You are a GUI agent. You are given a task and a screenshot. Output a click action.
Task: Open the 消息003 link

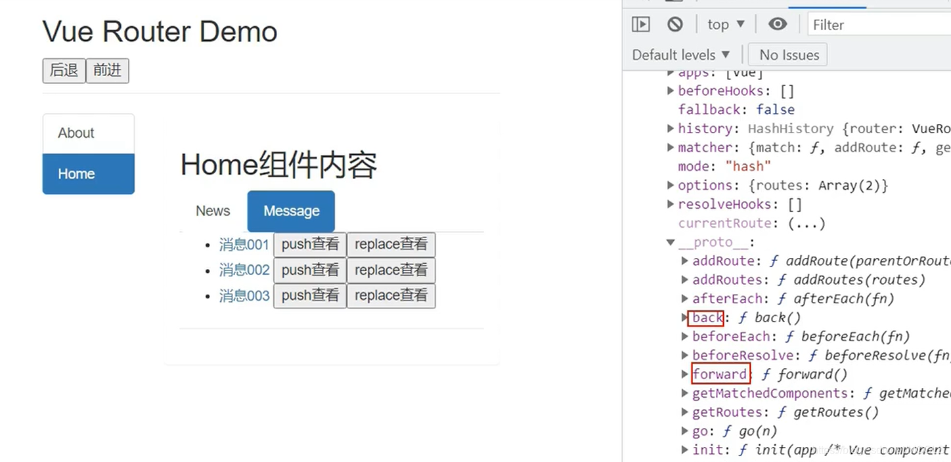point(244,295)
